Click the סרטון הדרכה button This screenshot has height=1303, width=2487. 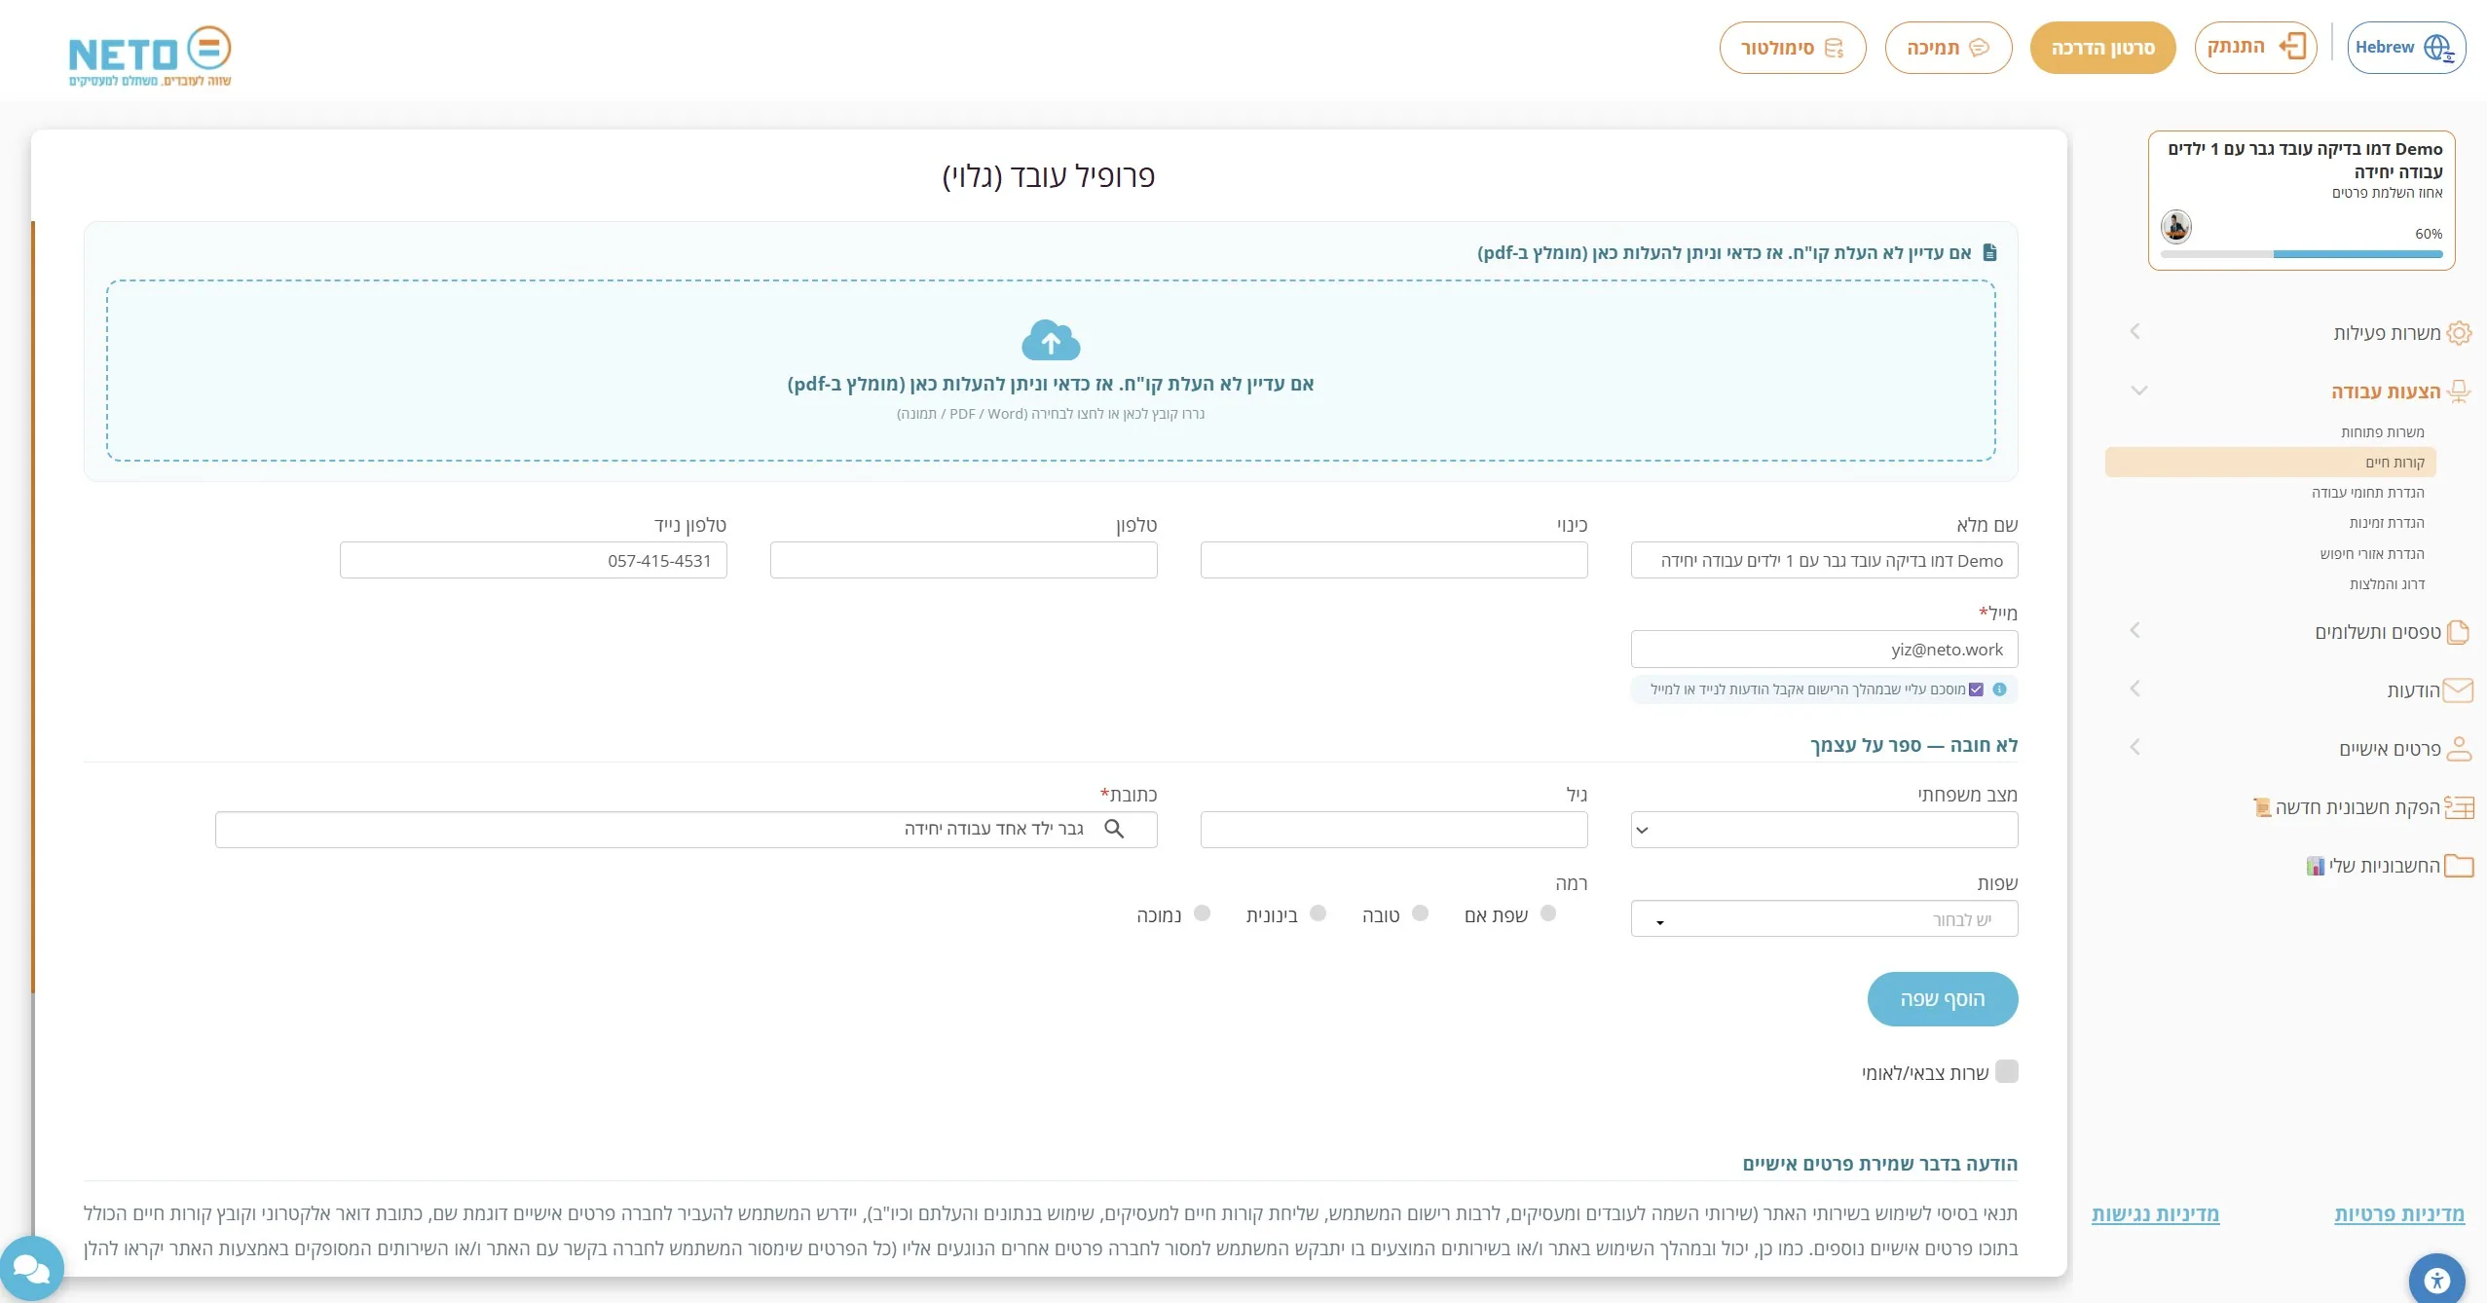tap(2103, 48)
